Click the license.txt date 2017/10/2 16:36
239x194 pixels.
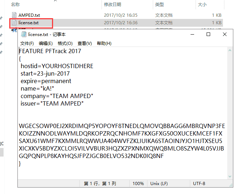click(120, 23)
